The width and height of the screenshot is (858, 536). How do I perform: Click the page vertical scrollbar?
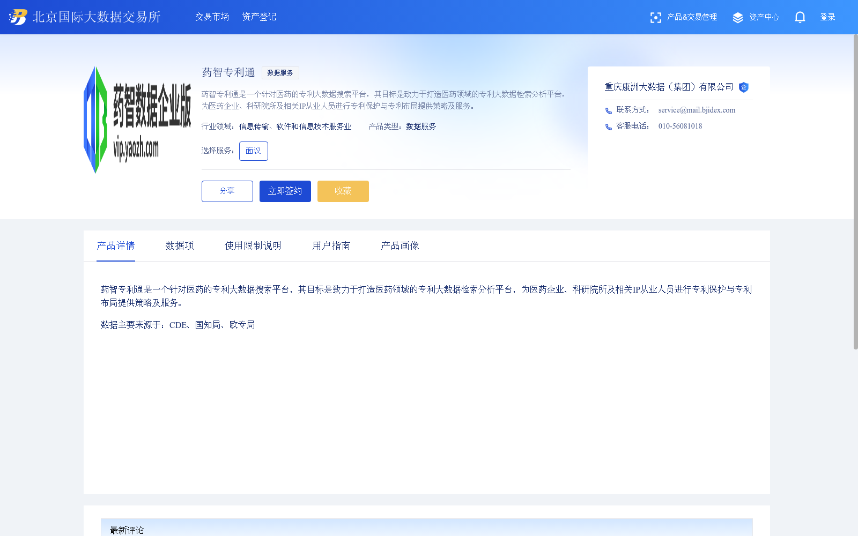click(x=855, y=192)
